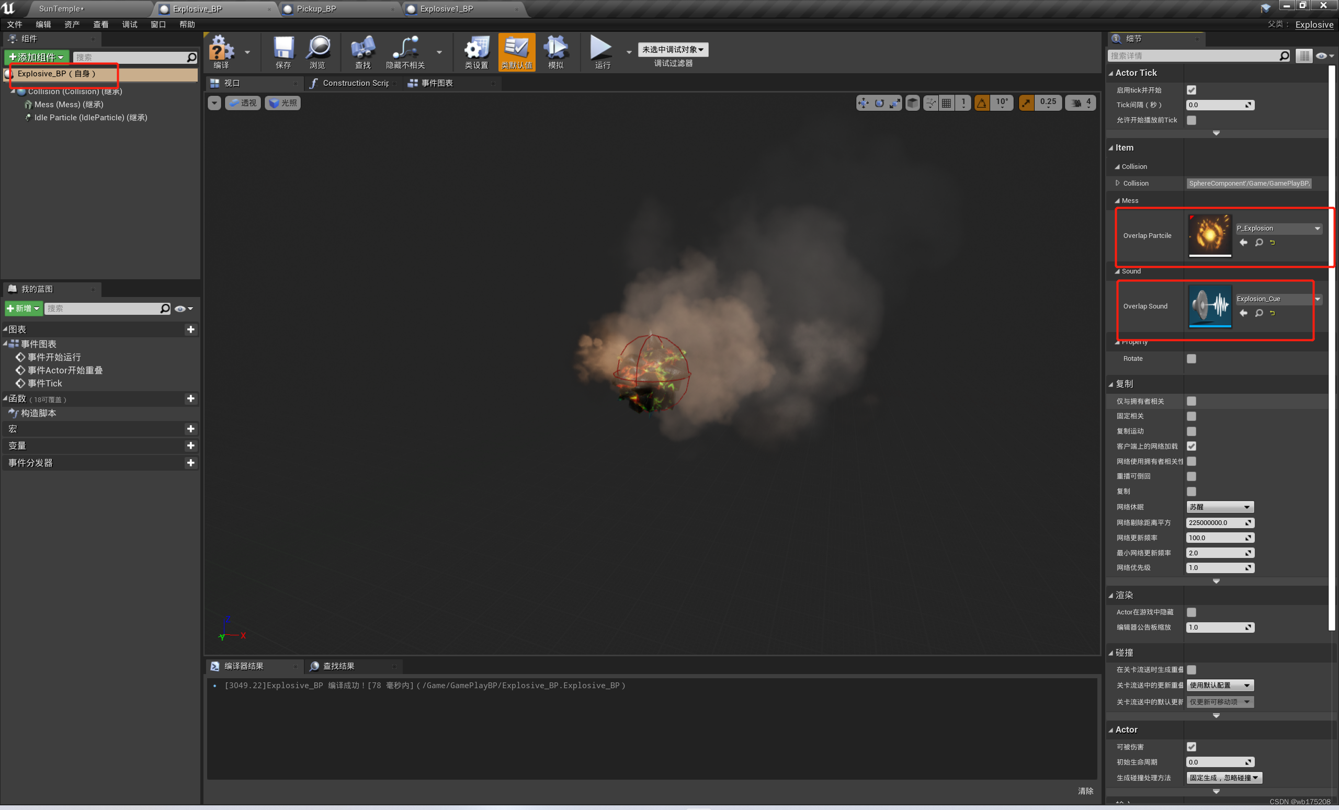This screenshot has width=1339, height=810.
Task: Click 搜索详情 search field
Action: [x=1198, y=56]
